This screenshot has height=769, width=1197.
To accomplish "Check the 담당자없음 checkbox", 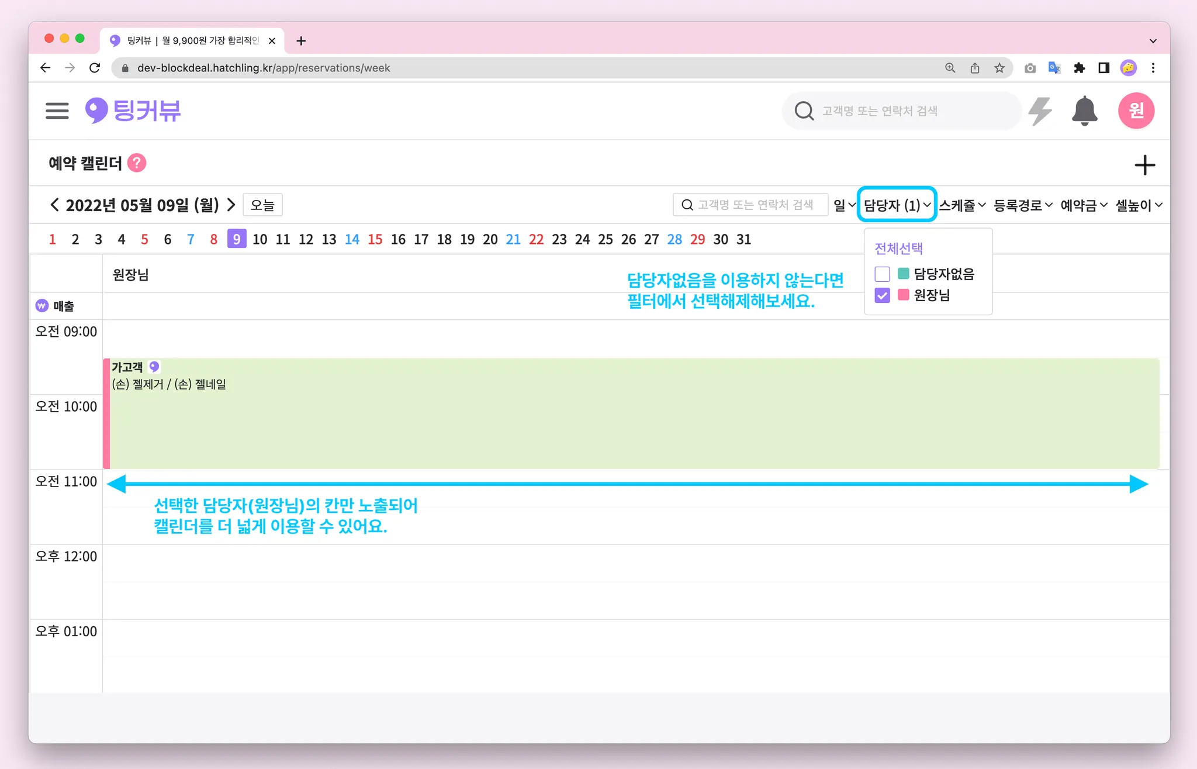I will (x=882, y=274).
